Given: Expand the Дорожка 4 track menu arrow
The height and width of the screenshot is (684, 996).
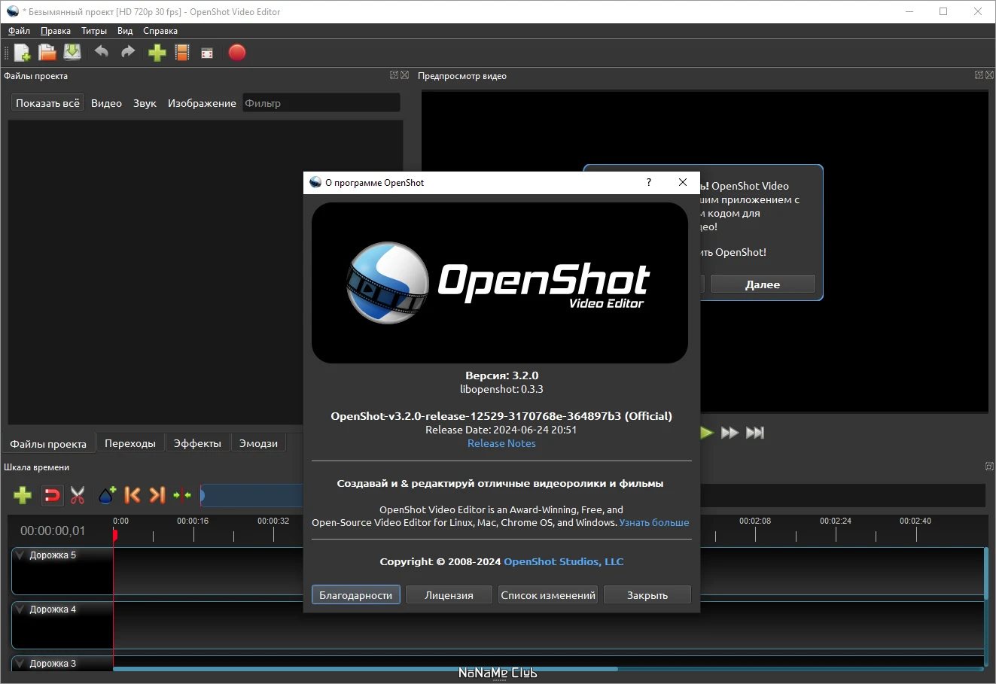Looking at the screenshot, I should tap(20, 610).
